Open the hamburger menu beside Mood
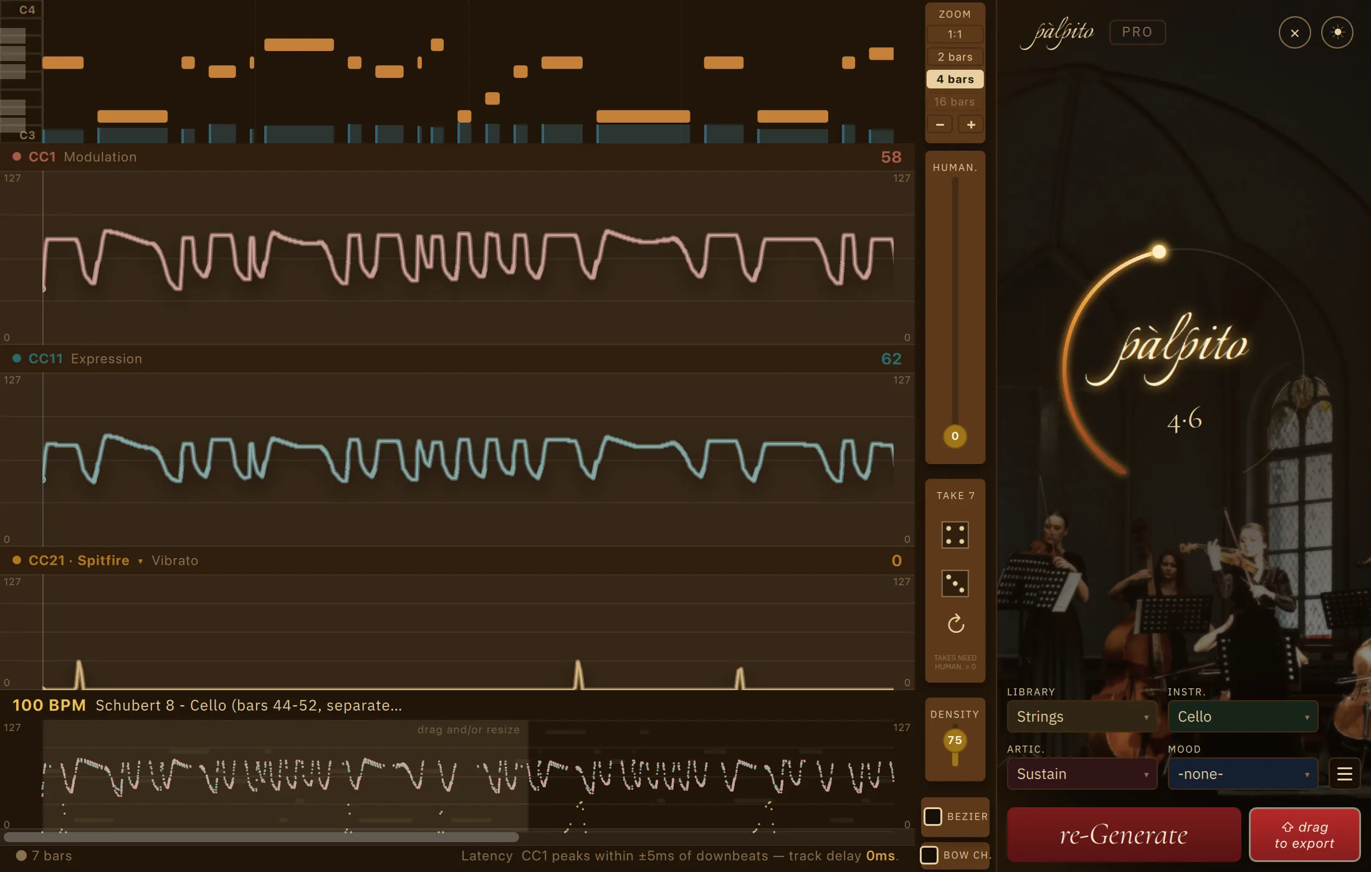Image resolution: width=1371 pixels, height=872 pixels. point(1344,774)
